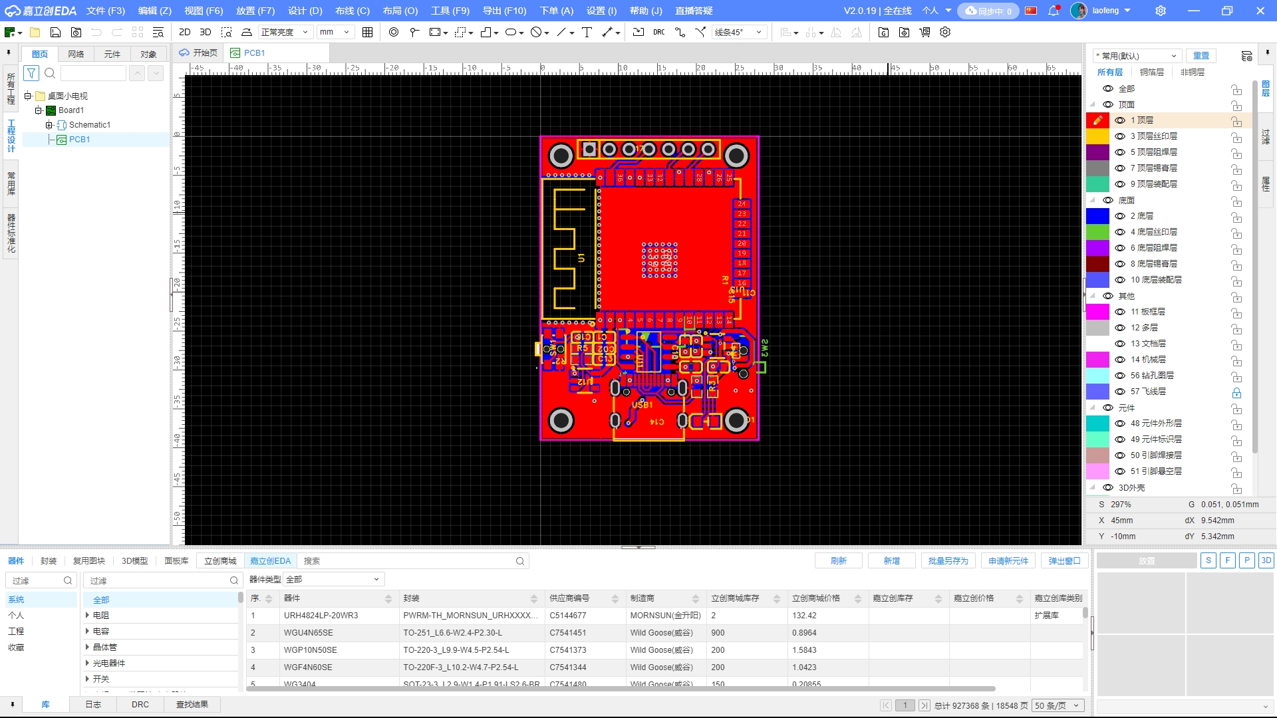1277x718 pixels.
Task: Open the 正常亮度 brightness dropdown
Action: (285, 32)
